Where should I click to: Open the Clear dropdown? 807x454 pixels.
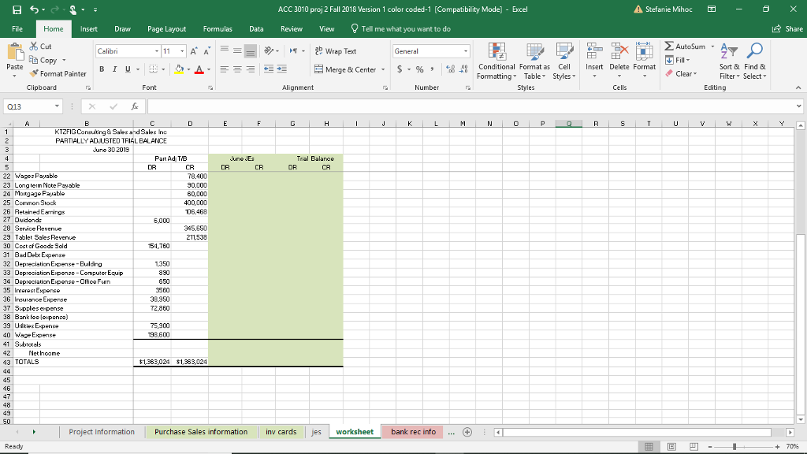(682, 73)
